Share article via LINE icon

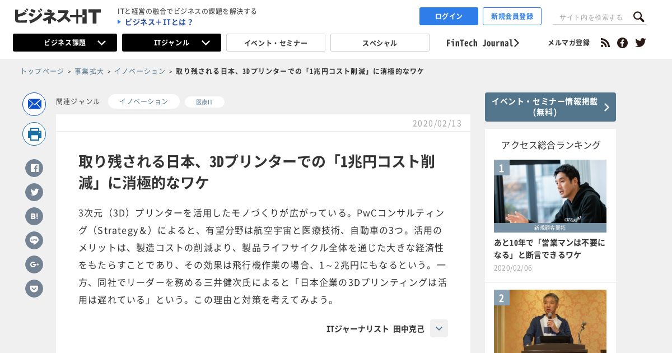tap(34, 240)
